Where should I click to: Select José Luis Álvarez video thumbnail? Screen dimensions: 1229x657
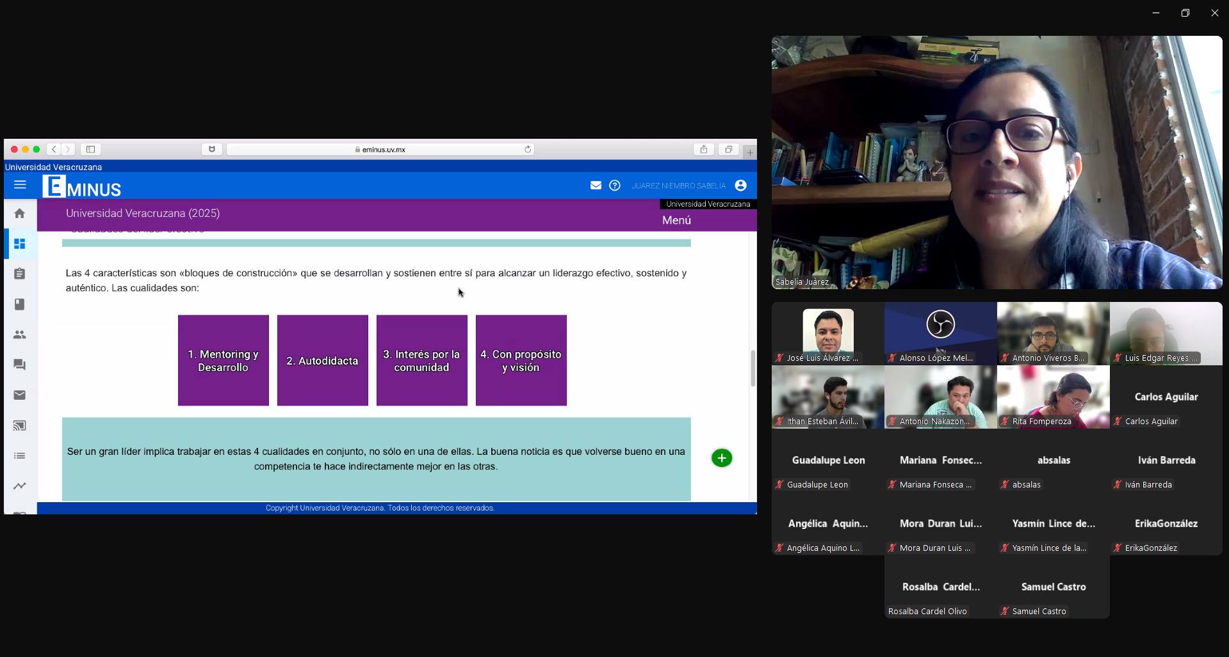[x=828, y=333]
